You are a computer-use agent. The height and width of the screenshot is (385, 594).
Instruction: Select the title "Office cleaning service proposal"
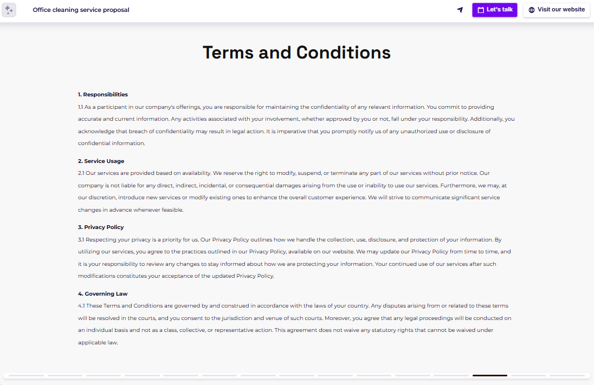tap(81, 10)
